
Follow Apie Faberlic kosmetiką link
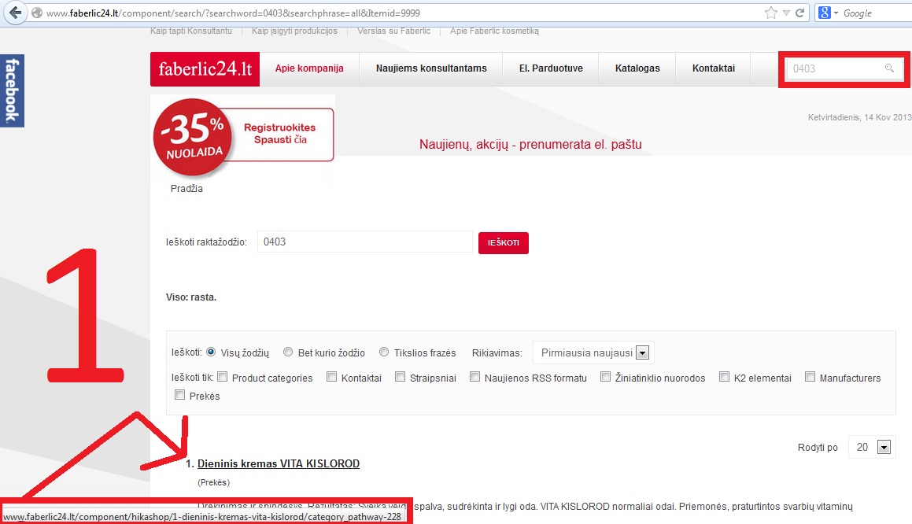click(494, 31)
